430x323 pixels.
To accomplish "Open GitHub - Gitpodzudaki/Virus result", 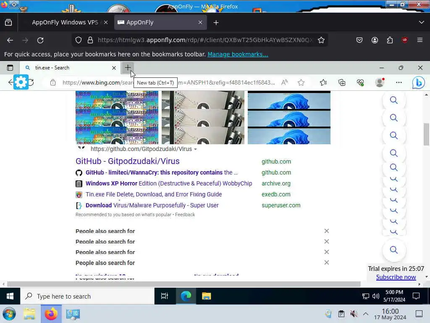I will pos(128,161).
